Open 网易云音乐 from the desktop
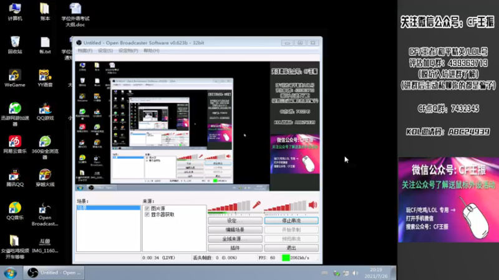 pos(15,144)
